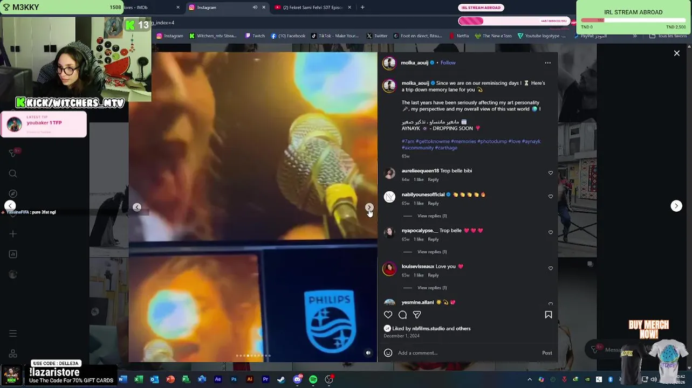Screen dimensions: 692x388
Task: Expand the system tray hidden icons
Action: click(529, 379)
